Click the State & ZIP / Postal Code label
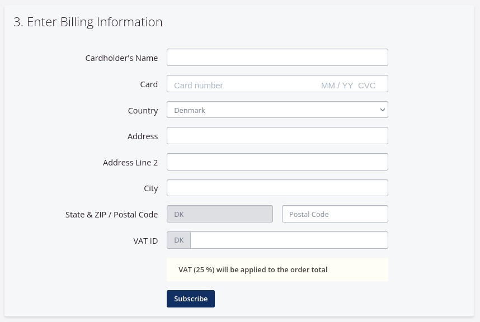 tap(111, 215)
